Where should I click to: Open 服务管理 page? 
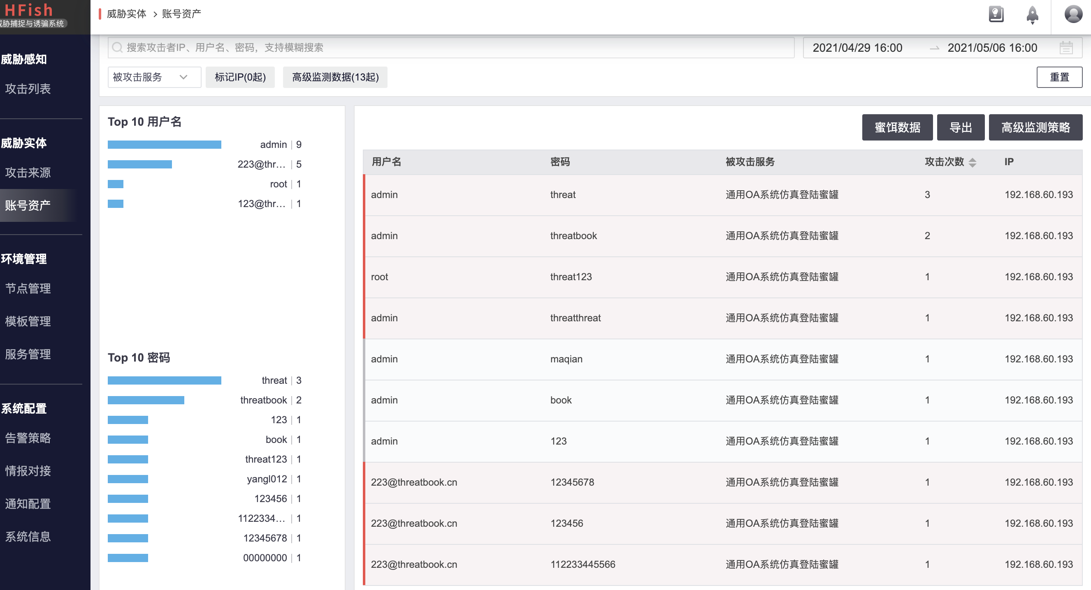click(x=28, y=355)
